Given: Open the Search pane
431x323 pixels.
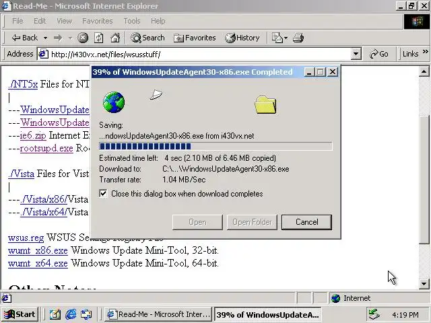Looking at the screenshot, I should coord(147,38).
